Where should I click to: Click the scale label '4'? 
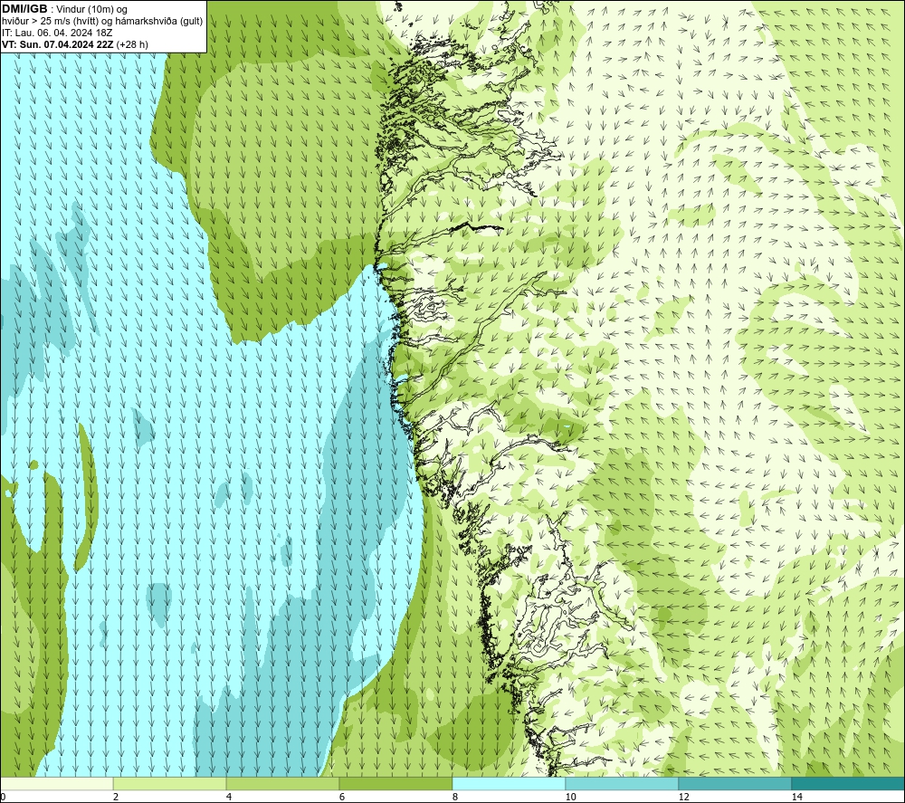point(229,797)
